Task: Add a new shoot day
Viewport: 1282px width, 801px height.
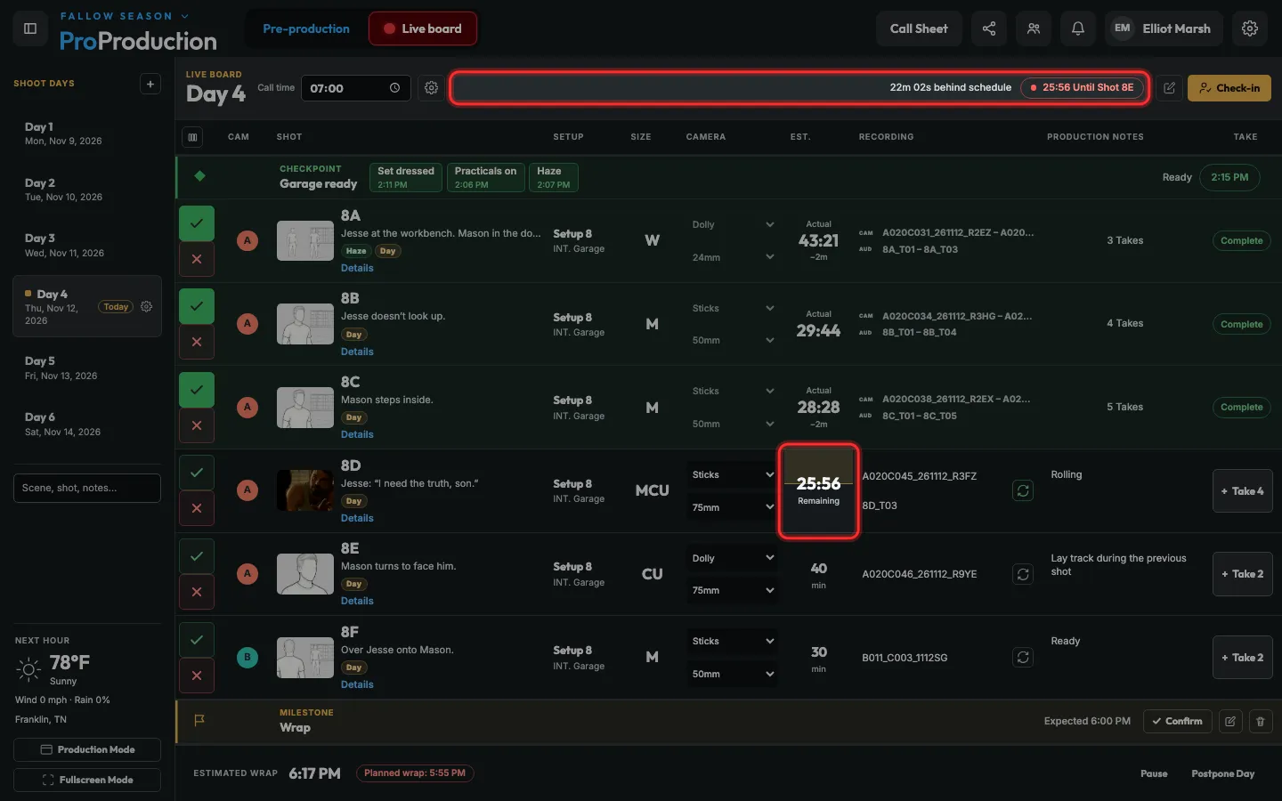Action: pyautogui.click(x=150, y=84)
